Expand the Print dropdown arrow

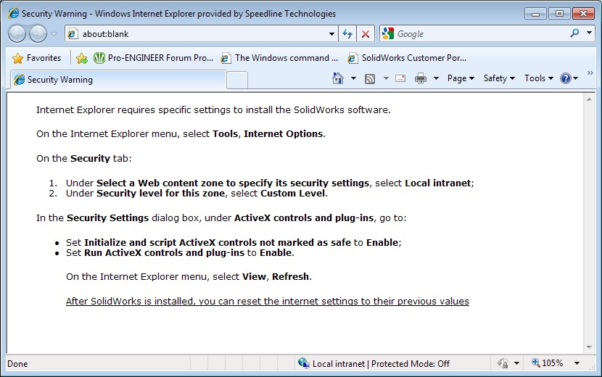click(436, 78)
